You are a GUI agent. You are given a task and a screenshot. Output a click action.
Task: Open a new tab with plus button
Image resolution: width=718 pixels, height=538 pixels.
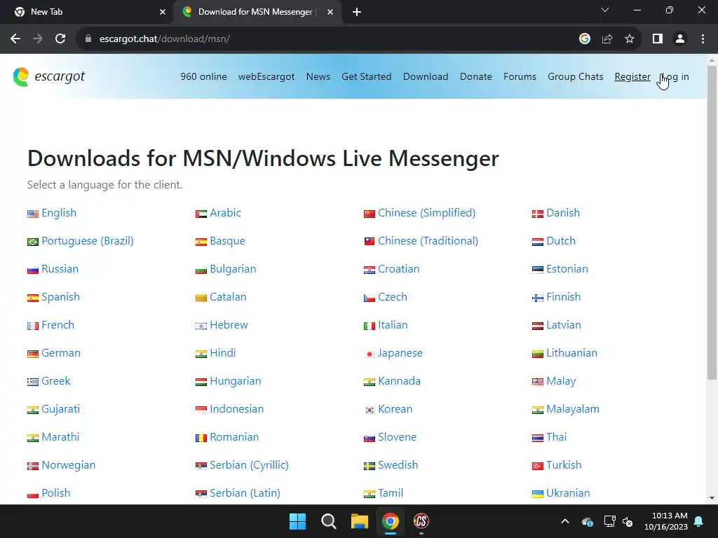click(x=357, y=12)
